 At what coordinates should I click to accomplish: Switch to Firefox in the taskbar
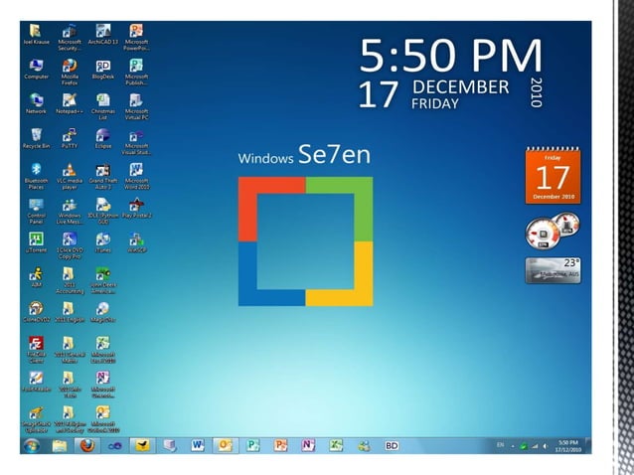86,445
